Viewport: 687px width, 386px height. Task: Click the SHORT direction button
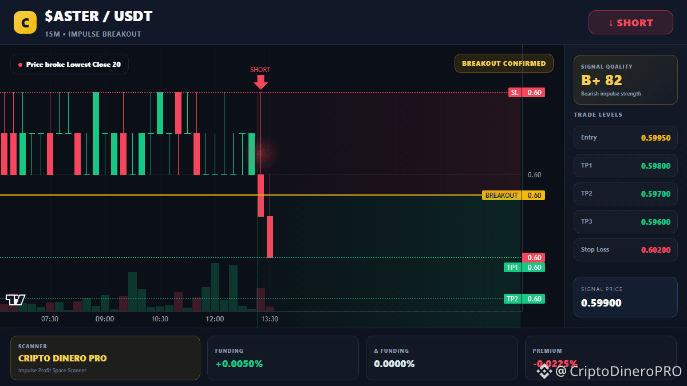tap(631, 23)
